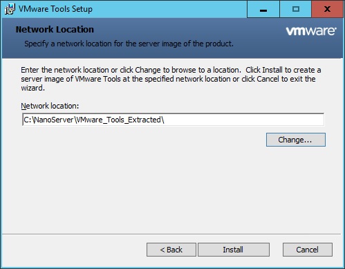Click the "Specify a network location" subtitle
This screenshot has height=269, width=345.
pyautogui.click(x=129, y=44)
